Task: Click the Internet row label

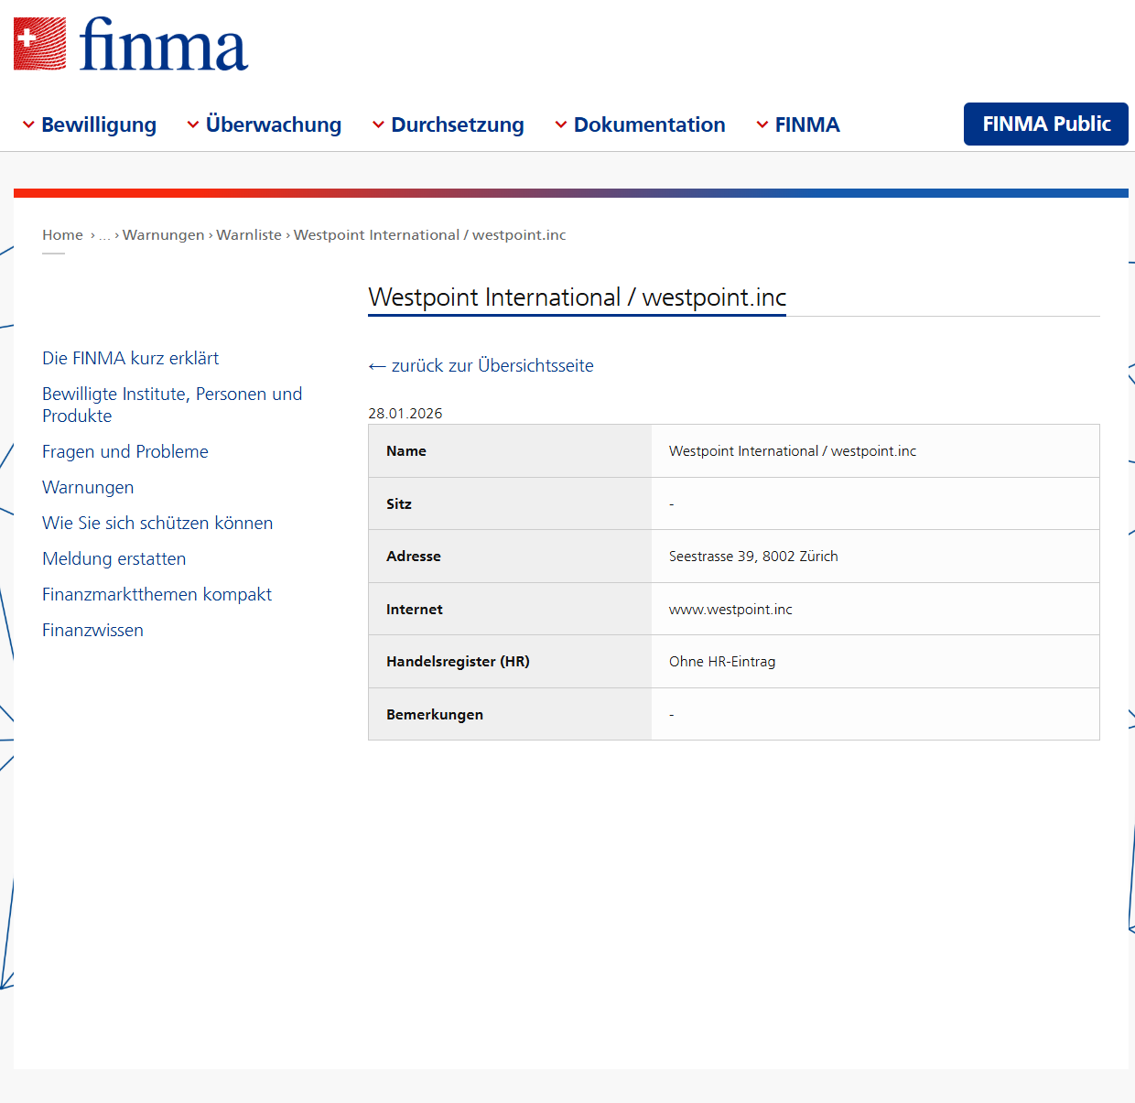Action: pyautogui.click(x=415, y=610)
